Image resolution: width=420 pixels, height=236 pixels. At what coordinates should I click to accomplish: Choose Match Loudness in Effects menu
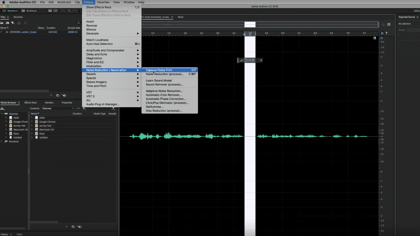click(112, 40)
